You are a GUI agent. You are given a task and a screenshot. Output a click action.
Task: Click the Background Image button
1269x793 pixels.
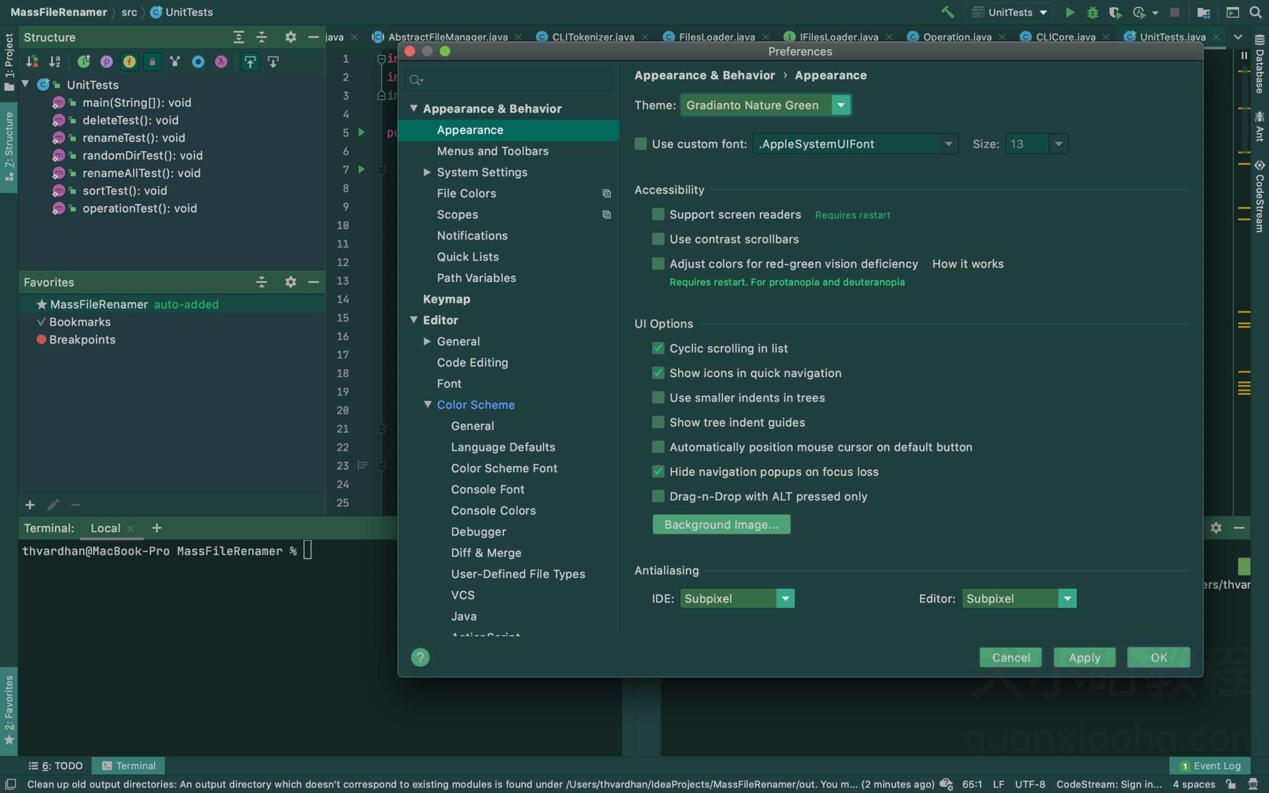[x=721, y=524]
